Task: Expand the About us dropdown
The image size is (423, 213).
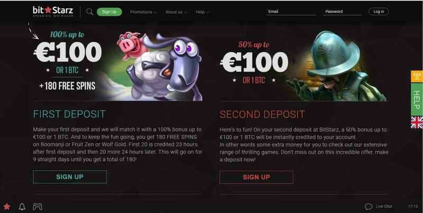Action: pyautogui.click(x=176, y=12)
